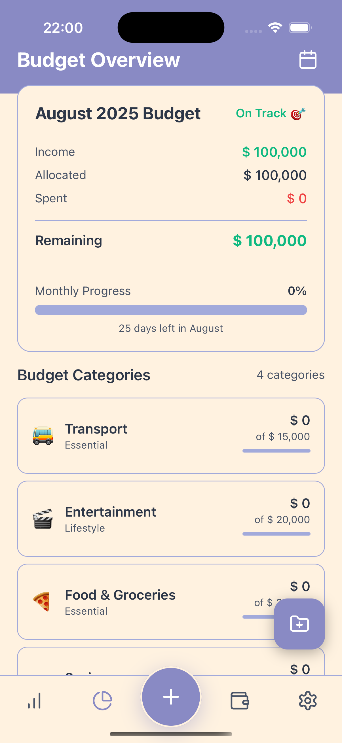The width and height of the screenshot is (342, 743).
Task: Tap the add category folder button
Action: [x=299, y=624]
